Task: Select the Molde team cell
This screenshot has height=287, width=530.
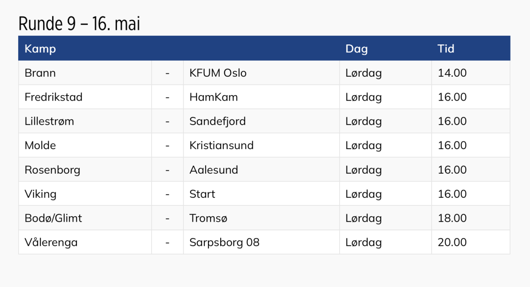Action: point(40,146)
